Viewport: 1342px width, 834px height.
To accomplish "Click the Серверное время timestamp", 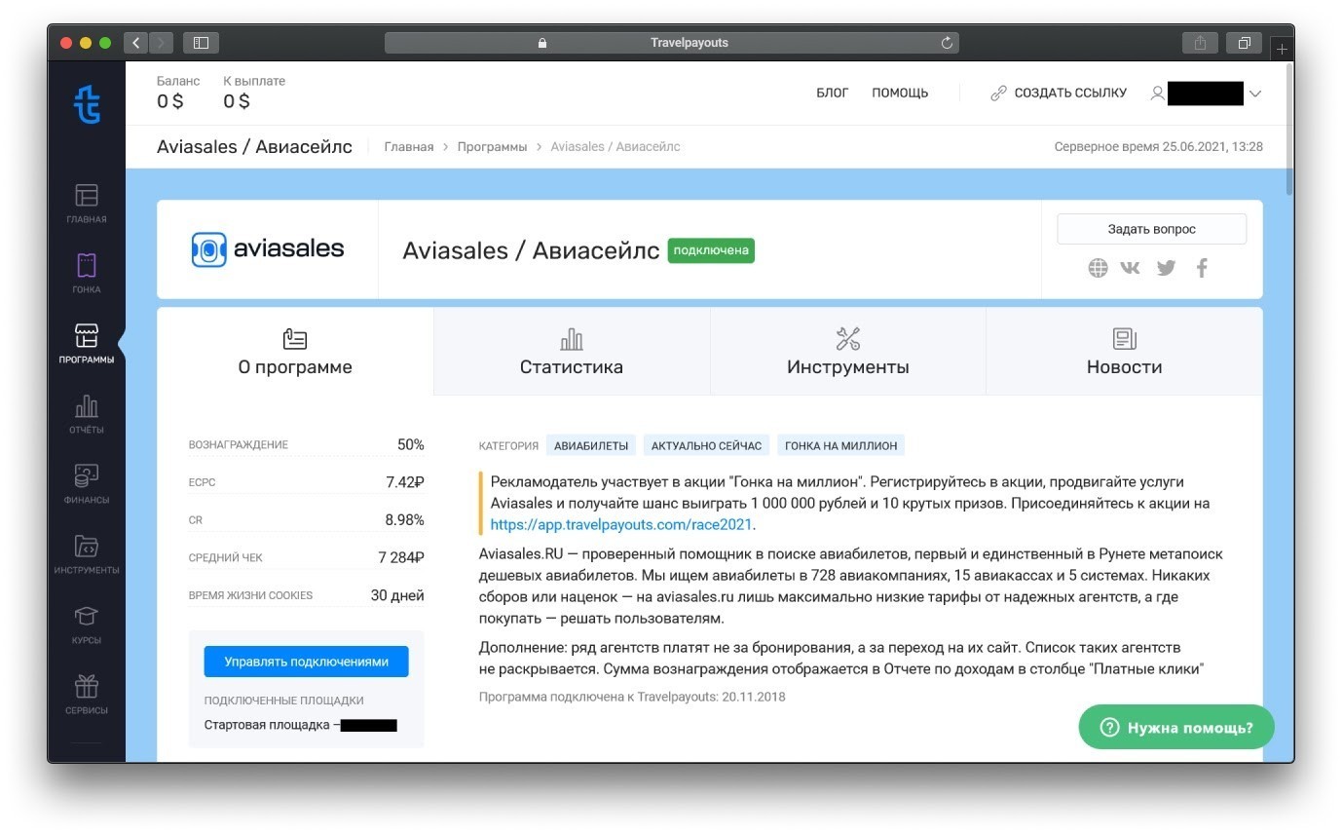I will pos(1159,146).
